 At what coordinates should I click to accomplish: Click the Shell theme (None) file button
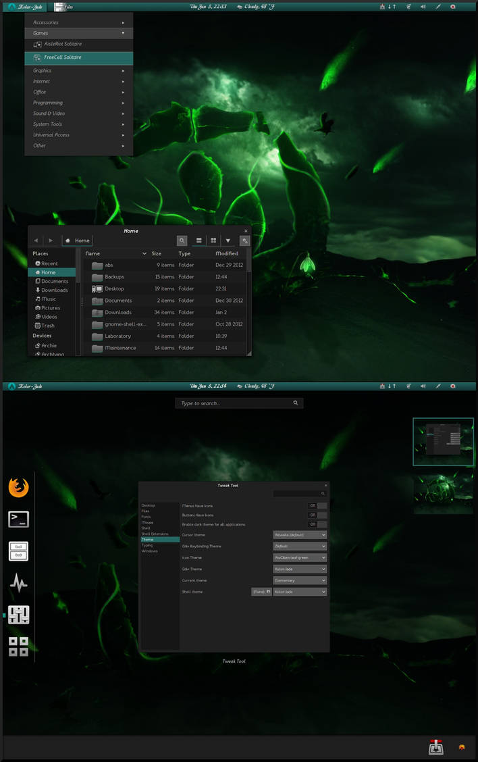[x=261, y=592]
